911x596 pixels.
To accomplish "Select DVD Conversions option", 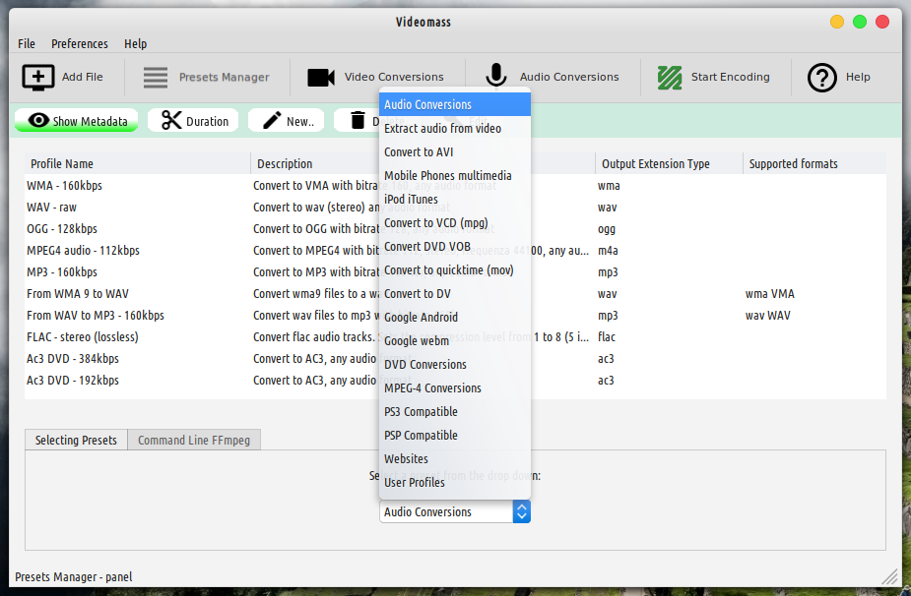I will point(455,365).
